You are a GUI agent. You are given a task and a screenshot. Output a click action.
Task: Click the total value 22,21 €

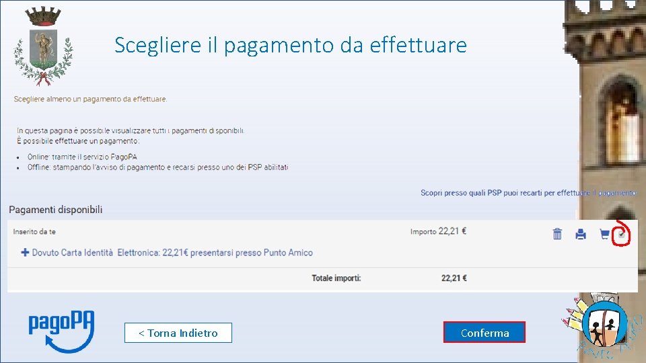(454, 278)
